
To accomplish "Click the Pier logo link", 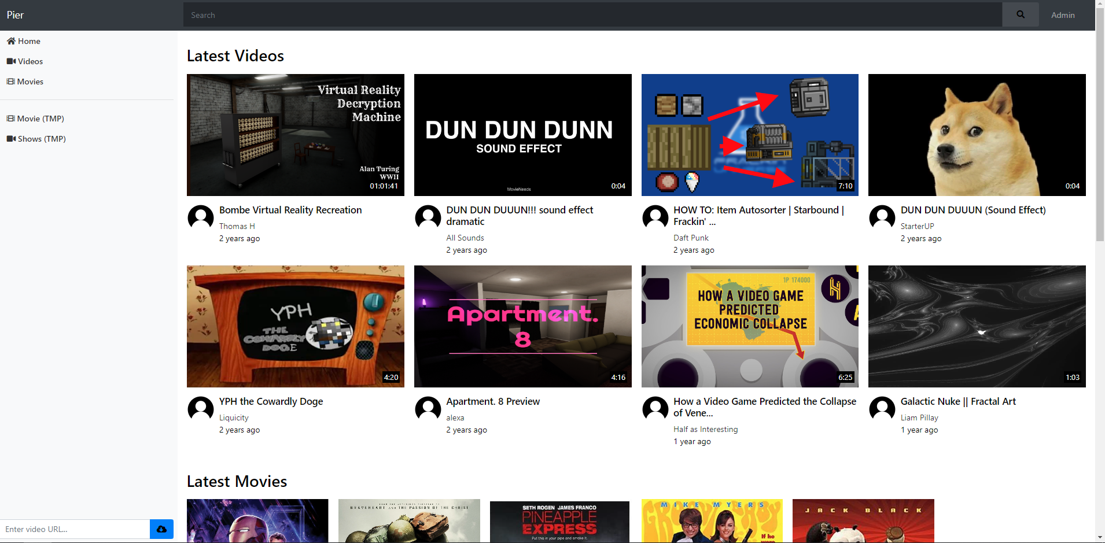I will point(15,15).
